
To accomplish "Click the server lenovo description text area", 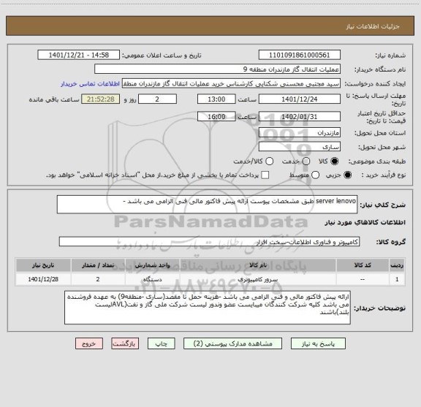I will pyautogui.click(x=208, y=205).
